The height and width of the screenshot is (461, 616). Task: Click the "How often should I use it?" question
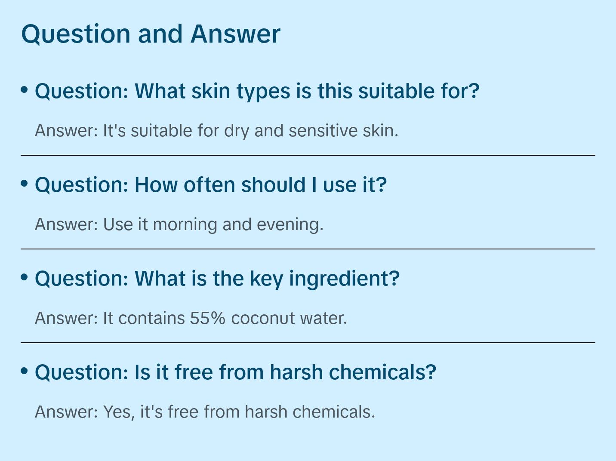(x=211, y=185)
